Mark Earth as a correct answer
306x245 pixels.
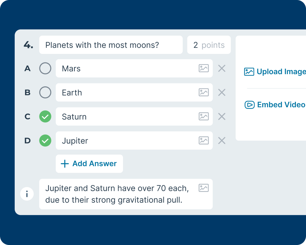click(x=45, y=92)
